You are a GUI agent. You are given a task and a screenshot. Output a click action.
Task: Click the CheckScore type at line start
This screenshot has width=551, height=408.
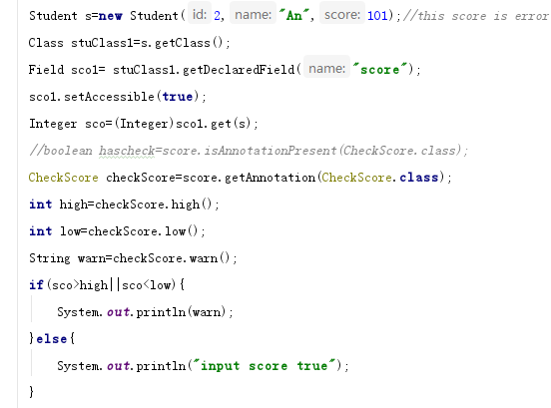click(63, 178)
